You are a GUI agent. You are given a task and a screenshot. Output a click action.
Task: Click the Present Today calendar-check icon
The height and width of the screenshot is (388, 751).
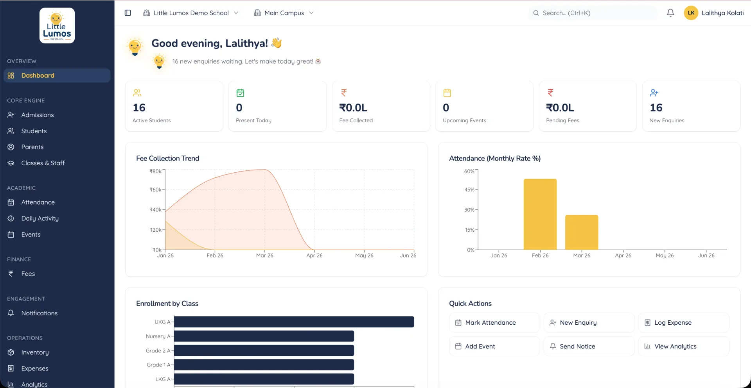click(x=240, y=93)
